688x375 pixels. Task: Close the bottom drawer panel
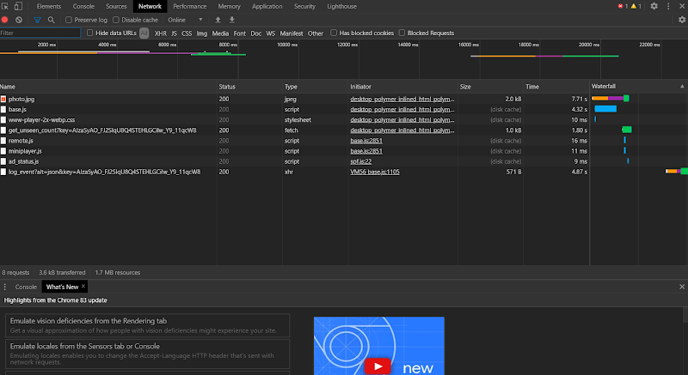(682, 287)
